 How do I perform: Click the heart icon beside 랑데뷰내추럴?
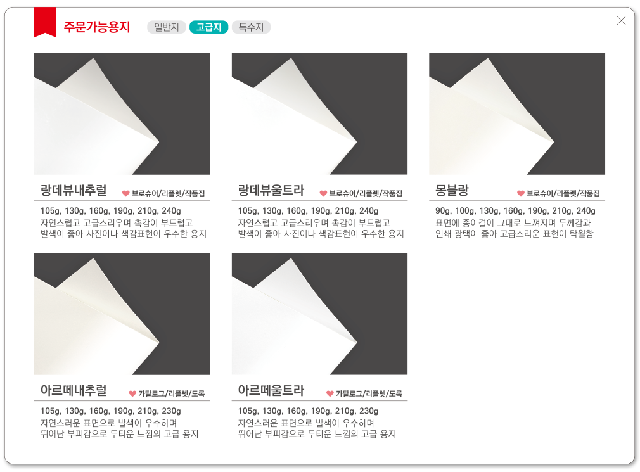click(x=125, y=193)
